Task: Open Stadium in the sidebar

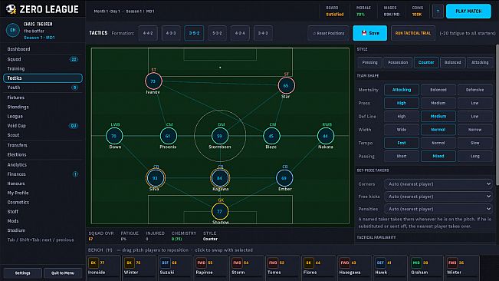Action: tap(43, 230)
